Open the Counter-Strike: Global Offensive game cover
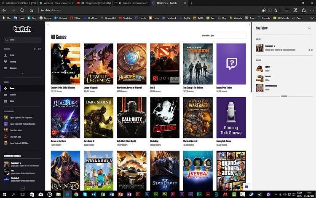The image size is (316, 198). click(x=65, y=64)
